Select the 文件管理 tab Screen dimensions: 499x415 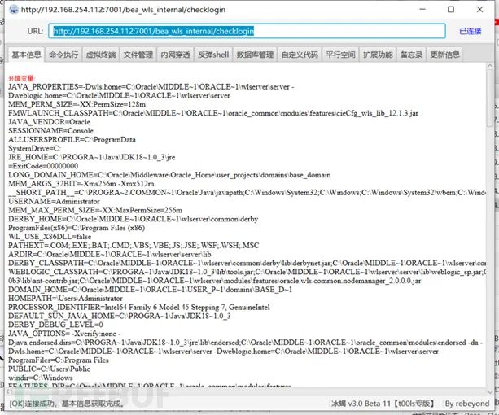138,55
